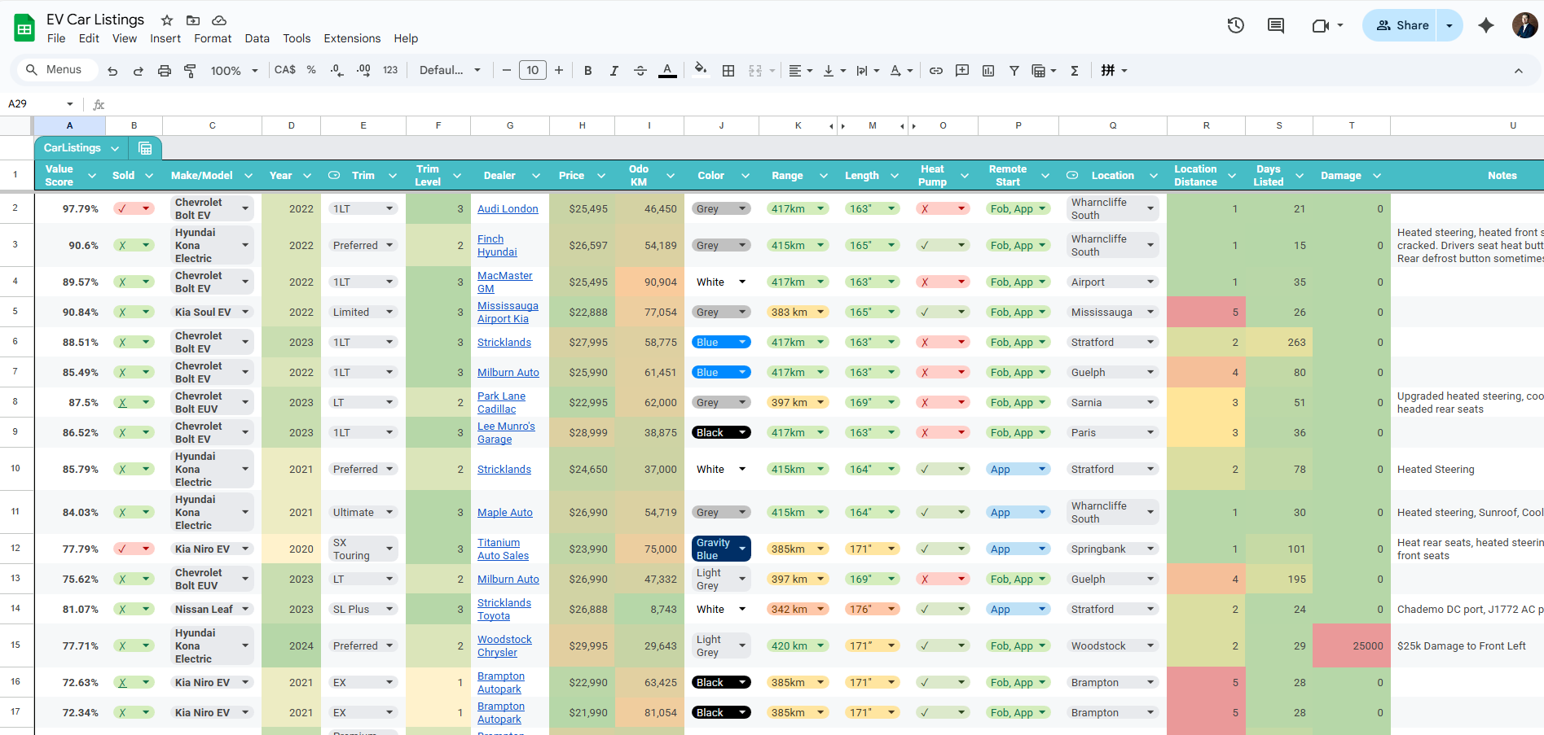Open the functions menu with the sigma icon
The width and height of the screenshot is (1544, 735).
(1075, 70)
